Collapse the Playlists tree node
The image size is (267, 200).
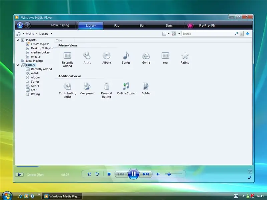[18, 40]
